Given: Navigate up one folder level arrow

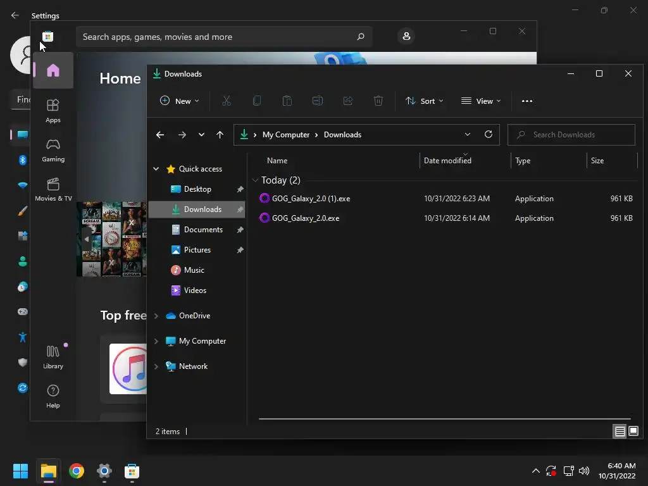Looking at the screenshot, I should pos(220,135).
